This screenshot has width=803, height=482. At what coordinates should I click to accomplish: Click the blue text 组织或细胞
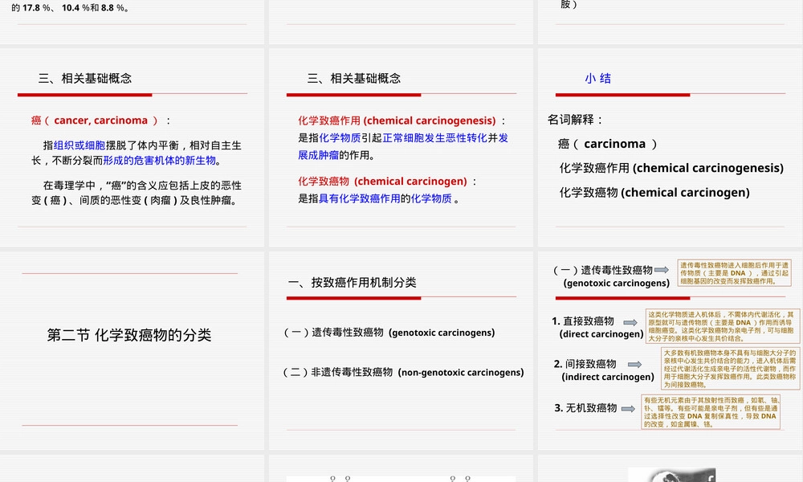tap(79, 145)
